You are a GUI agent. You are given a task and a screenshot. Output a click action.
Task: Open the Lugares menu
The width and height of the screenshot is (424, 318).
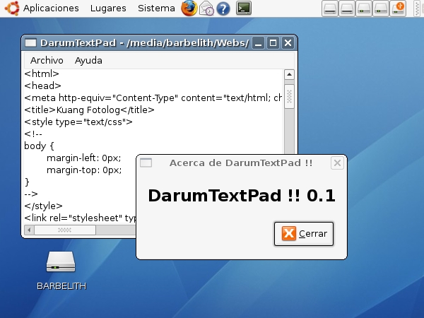108,8
